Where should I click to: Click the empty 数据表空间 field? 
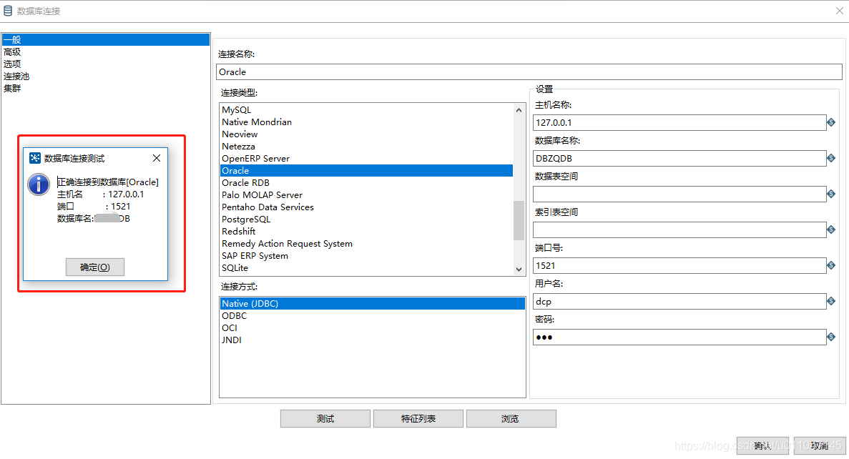[x=679, y=194]
